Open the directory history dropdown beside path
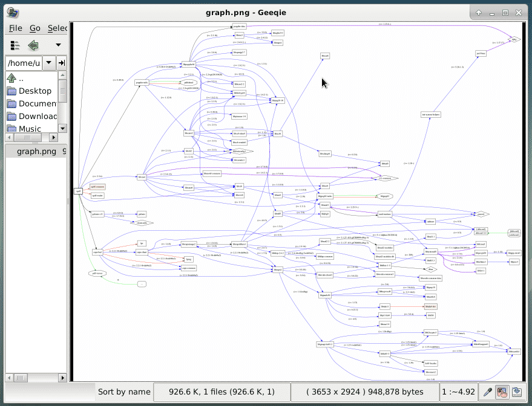This screenshot has height=406, width=532. 48,63
